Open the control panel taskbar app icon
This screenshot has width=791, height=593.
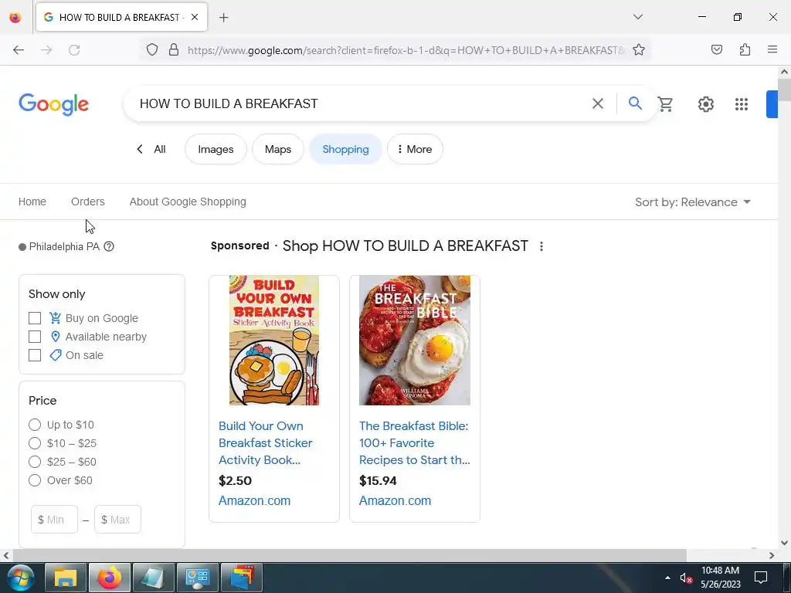[198, 578]
